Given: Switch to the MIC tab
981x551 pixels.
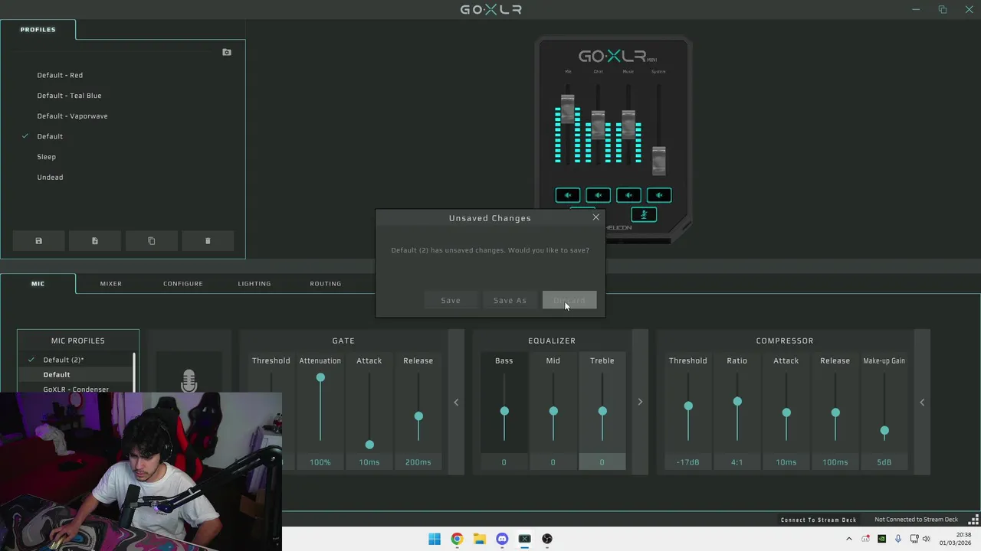Looking at the screenshot, I should (38, 284).
